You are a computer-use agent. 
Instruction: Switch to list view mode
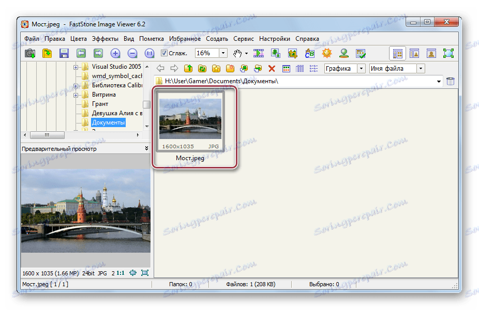314,68
